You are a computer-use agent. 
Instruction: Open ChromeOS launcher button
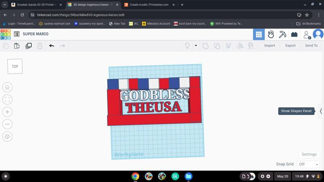pos(6,176)
